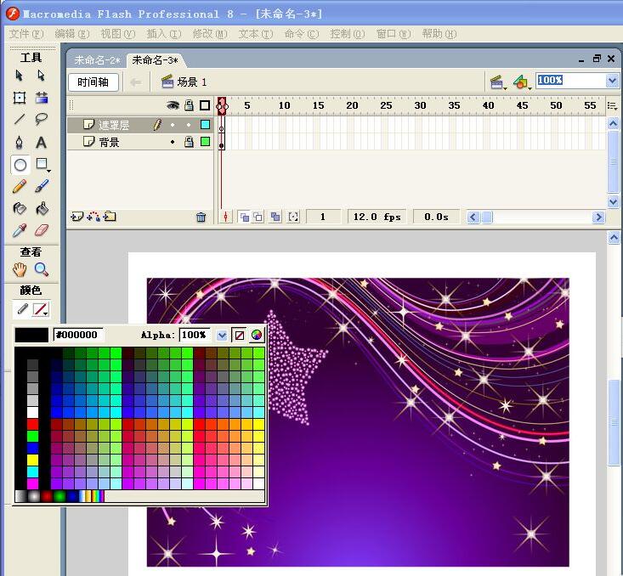The image size is (623, 576).
Task: Click the Alpha 100% input field
Action: tap(195, 335)
